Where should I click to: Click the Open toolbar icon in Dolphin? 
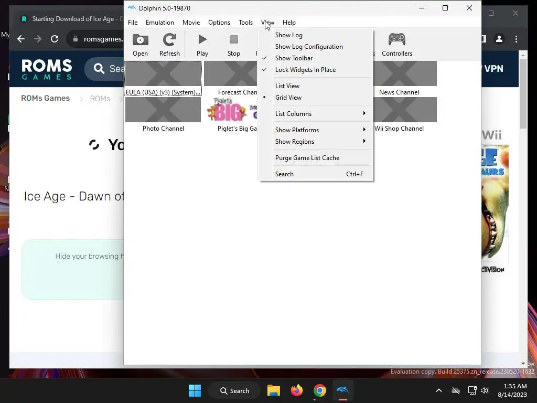pyautogui.click(x=141, y=45)
